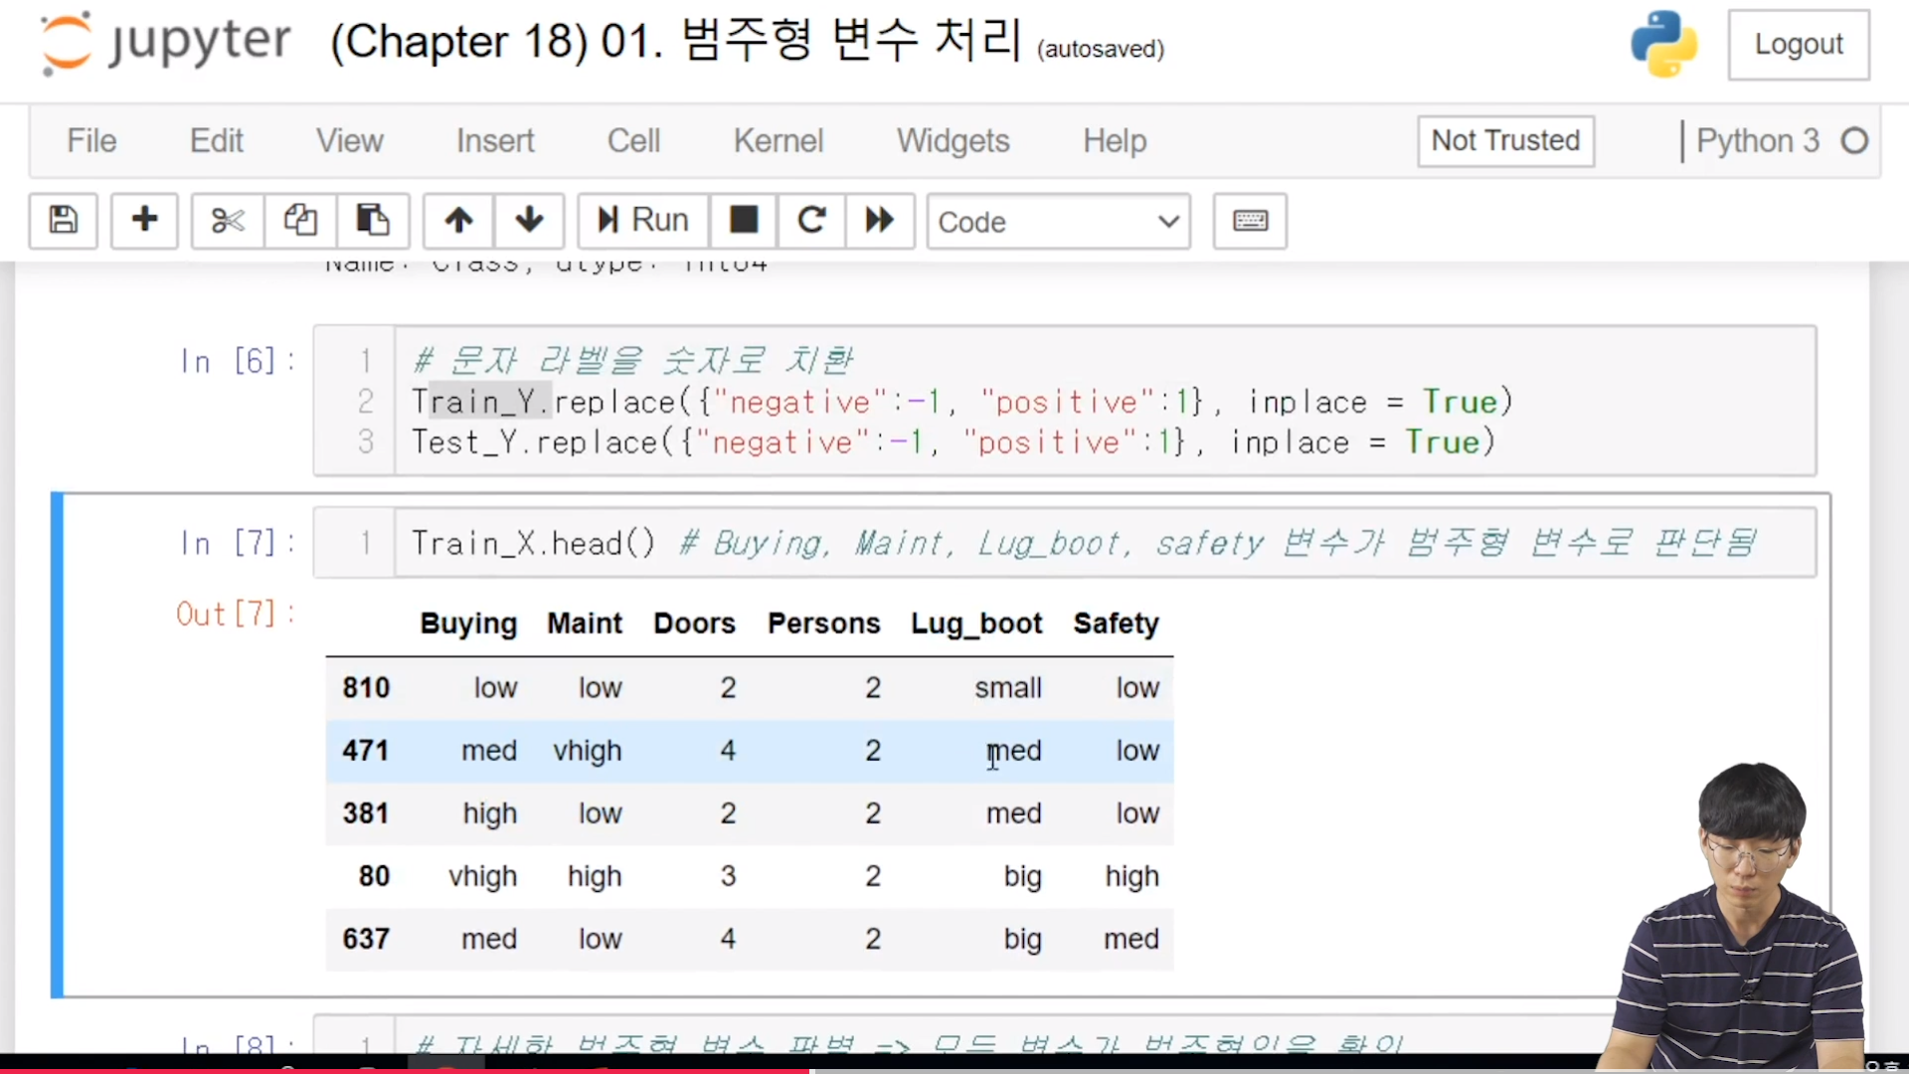Image resolution: width=1909 pixels, height=1074 pixels.
Task: Cut selected cells with scissors icon
Action: click(x=228, y=220)
